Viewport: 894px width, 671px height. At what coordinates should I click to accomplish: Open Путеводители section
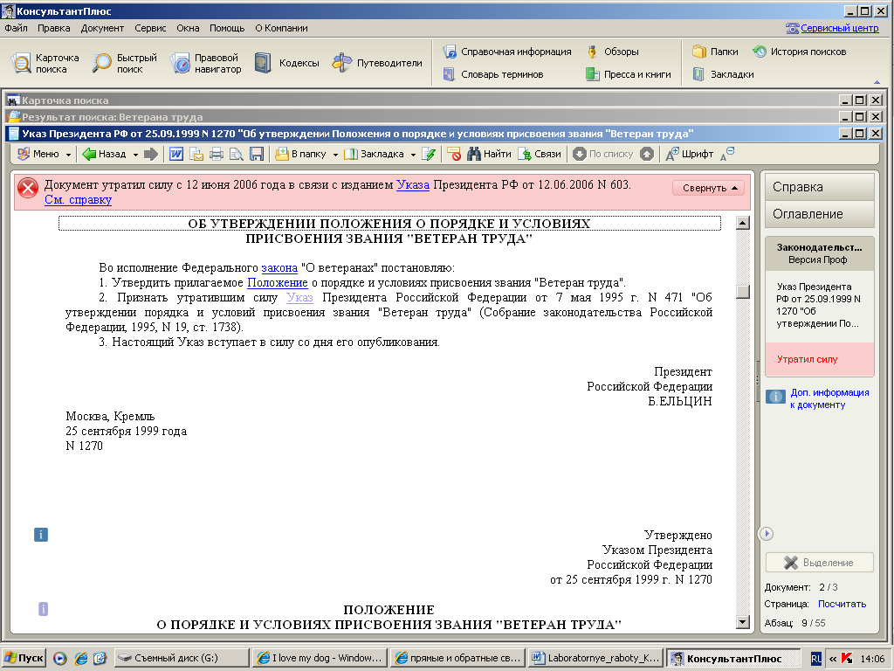pos(377,63)
